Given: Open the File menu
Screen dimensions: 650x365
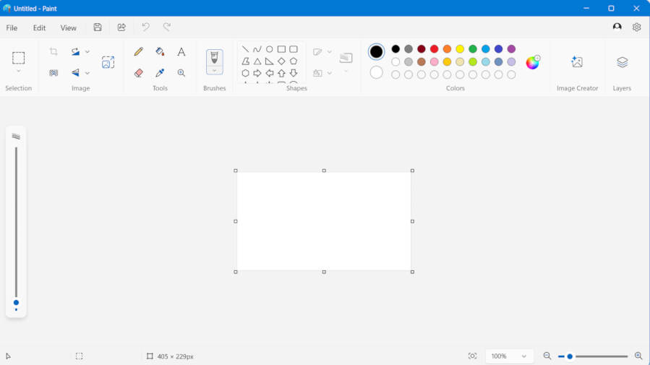Looking at the screenshot, I should [x=12, y=27].
